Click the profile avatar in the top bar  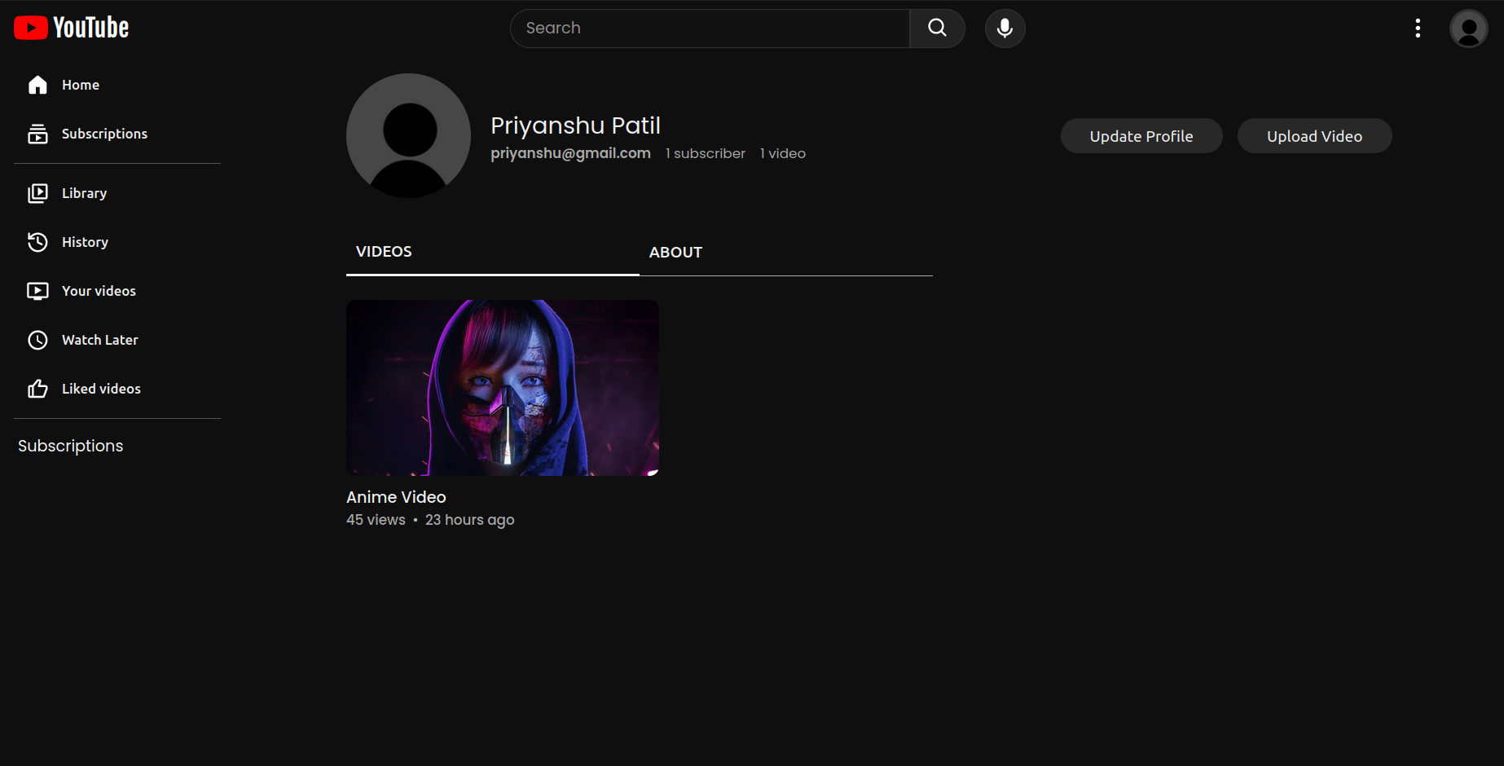(1468, 28)
